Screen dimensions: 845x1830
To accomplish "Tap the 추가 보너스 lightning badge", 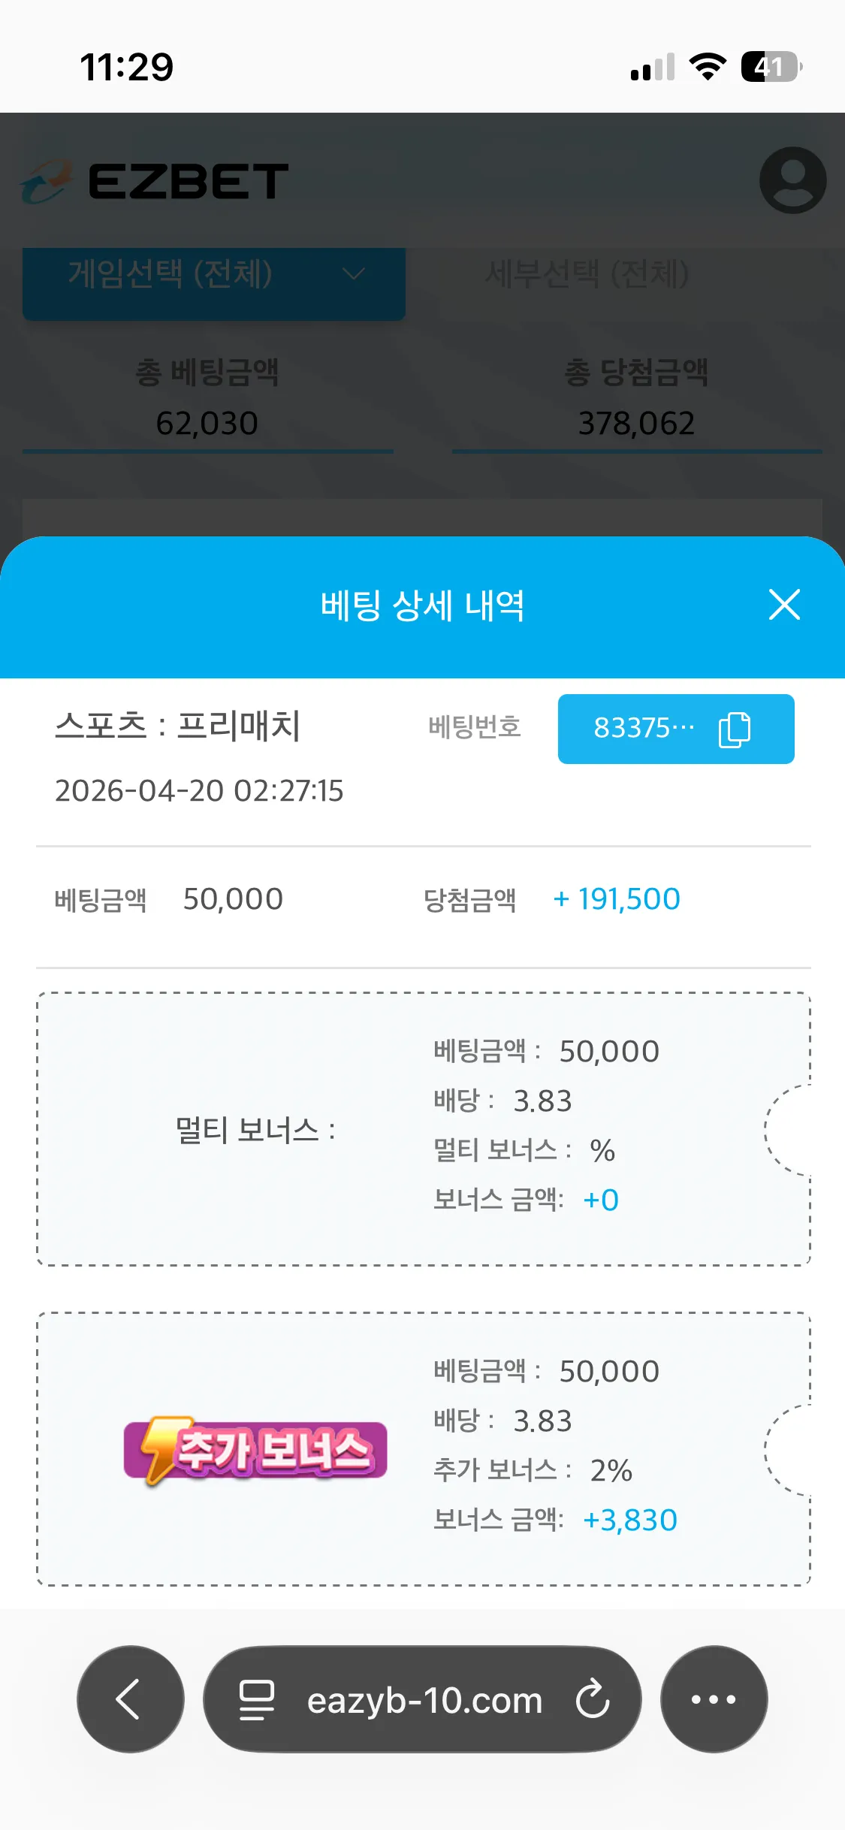I will coord(255,1450).
